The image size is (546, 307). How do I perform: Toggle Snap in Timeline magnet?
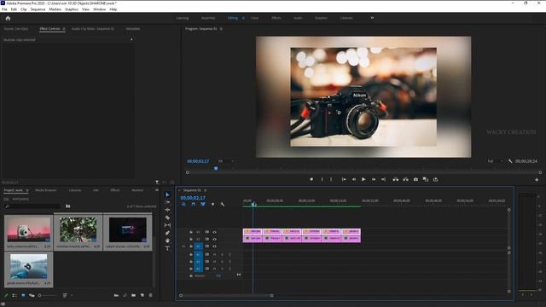pyautogui.click(x=194, y=205)
